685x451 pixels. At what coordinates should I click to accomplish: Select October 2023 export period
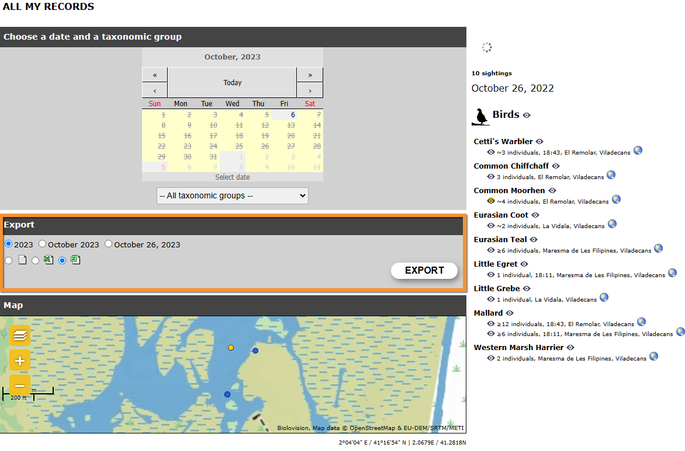point(42,244)
